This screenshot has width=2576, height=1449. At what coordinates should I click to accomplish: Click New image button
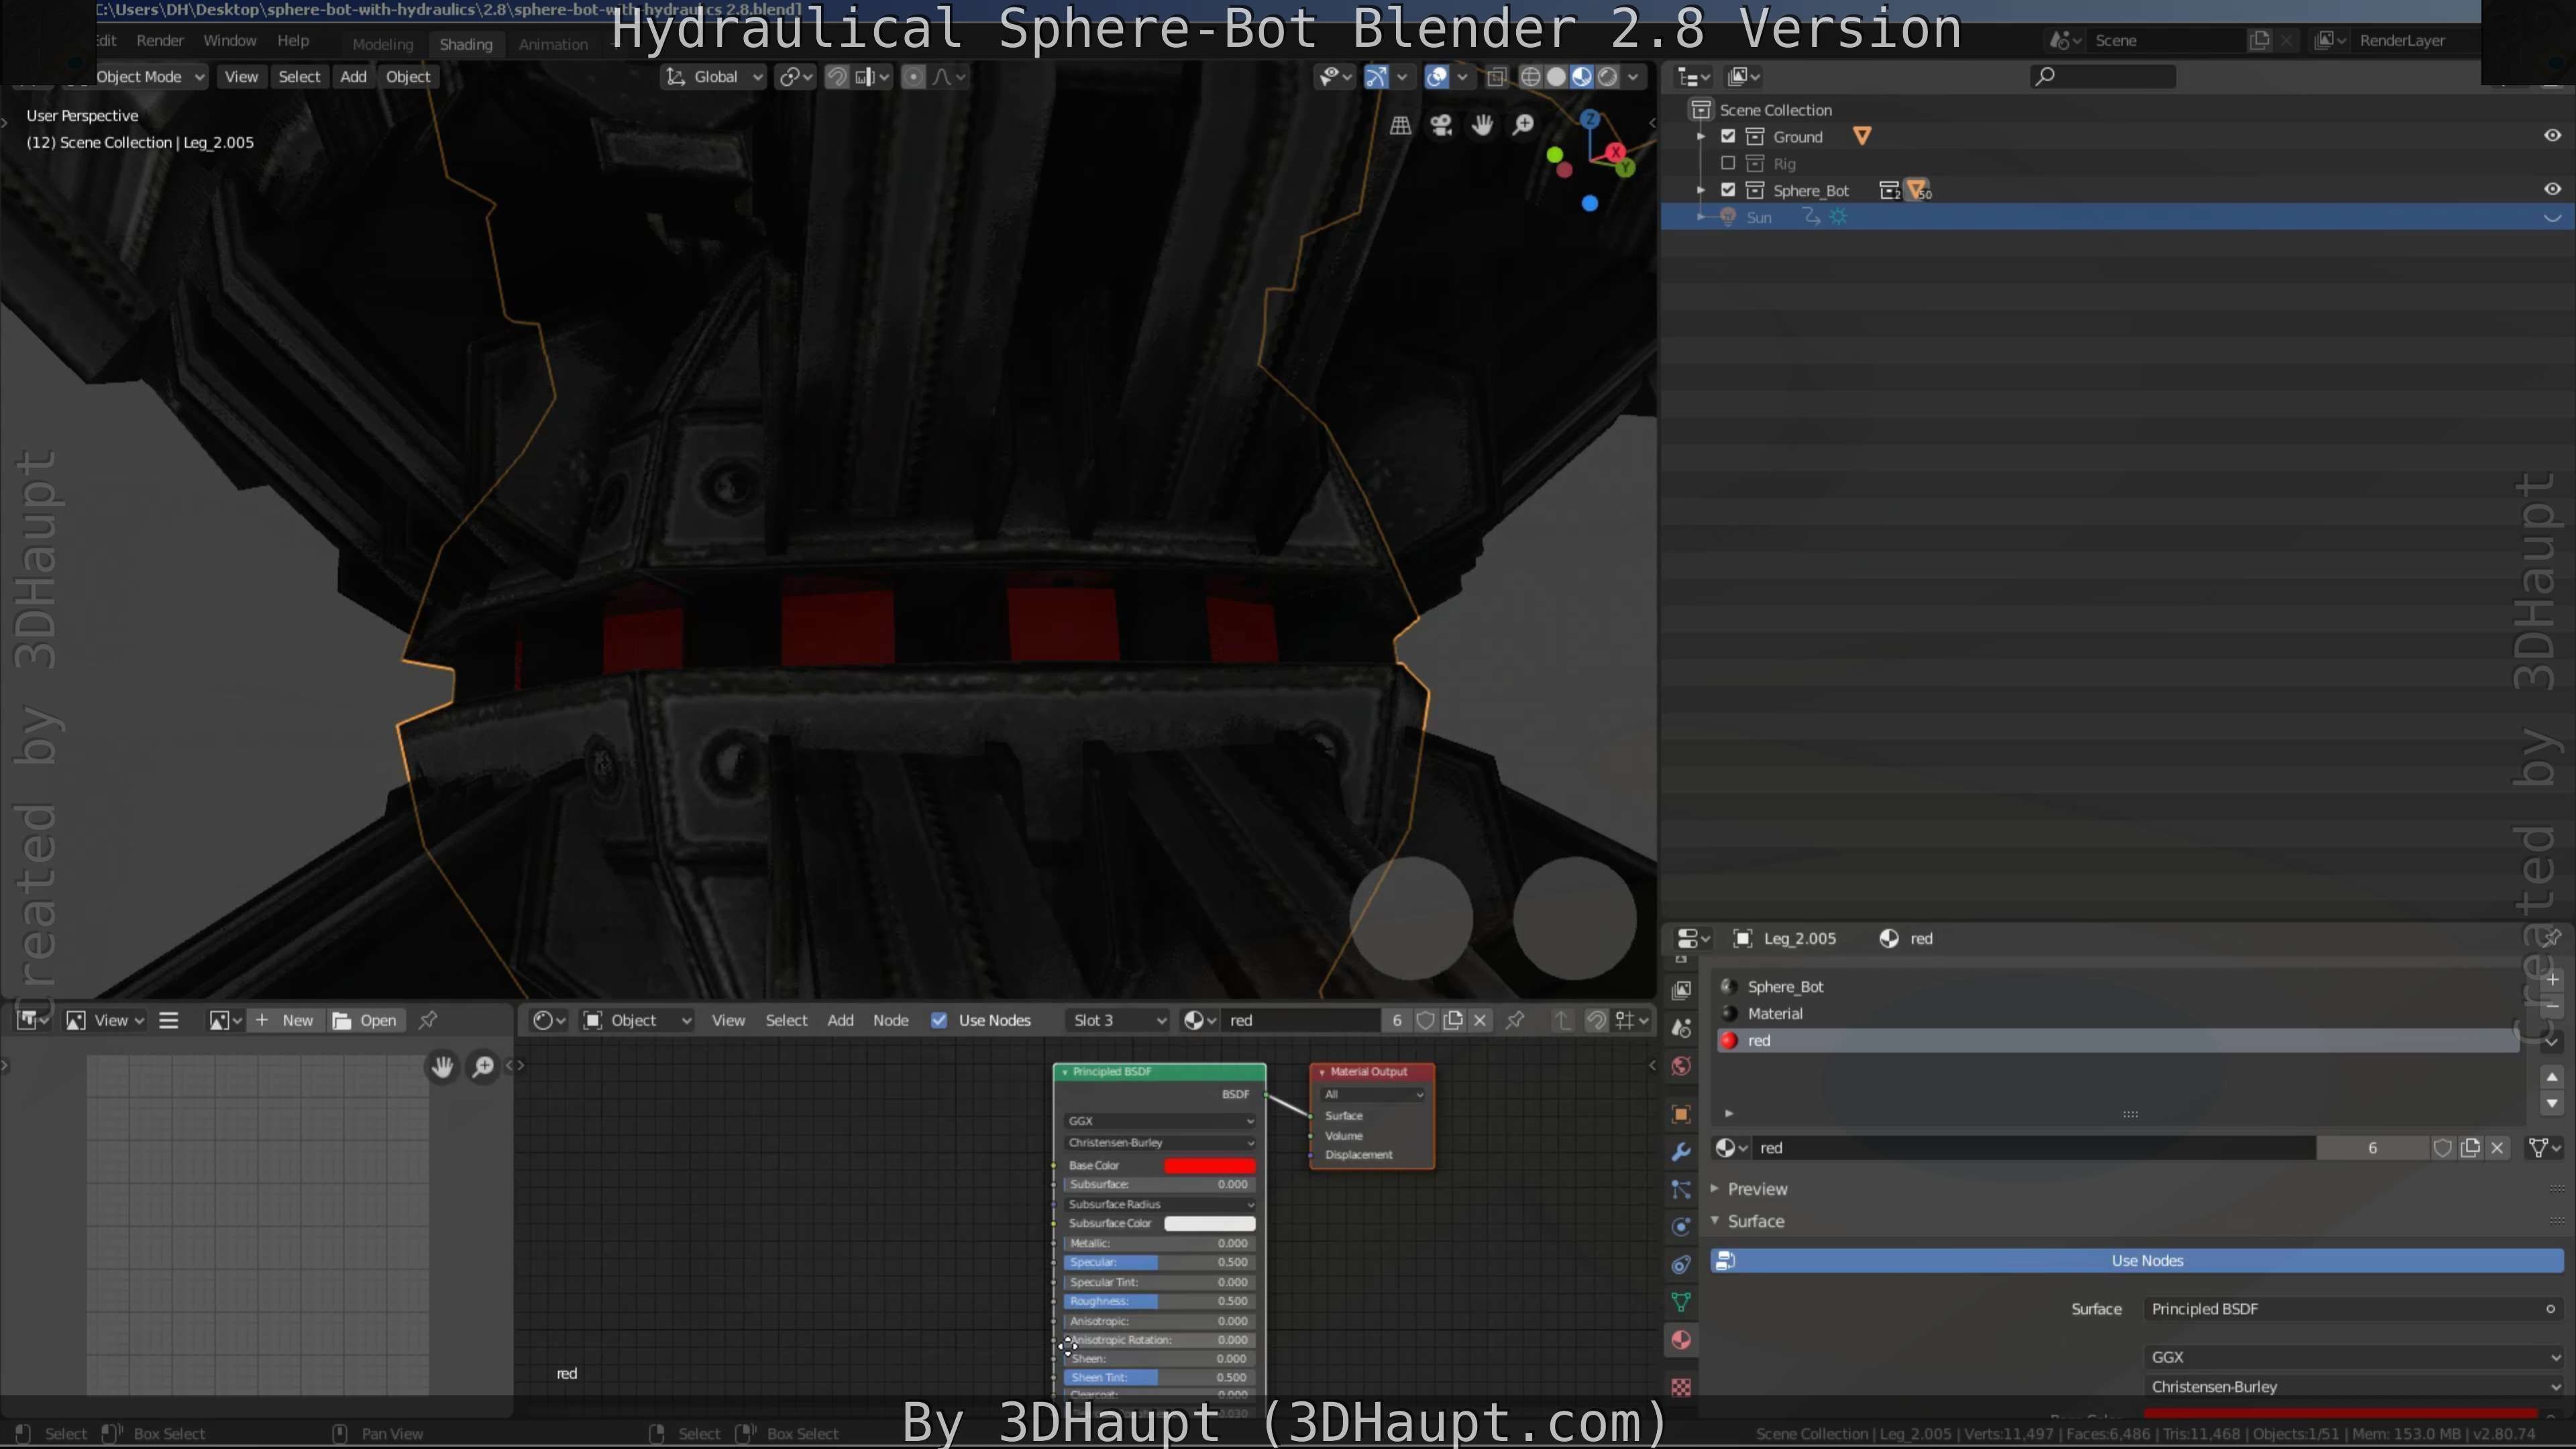285,1020
